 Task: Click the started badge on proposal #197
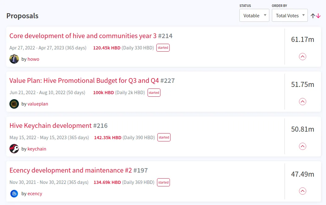tap(163, 182)
